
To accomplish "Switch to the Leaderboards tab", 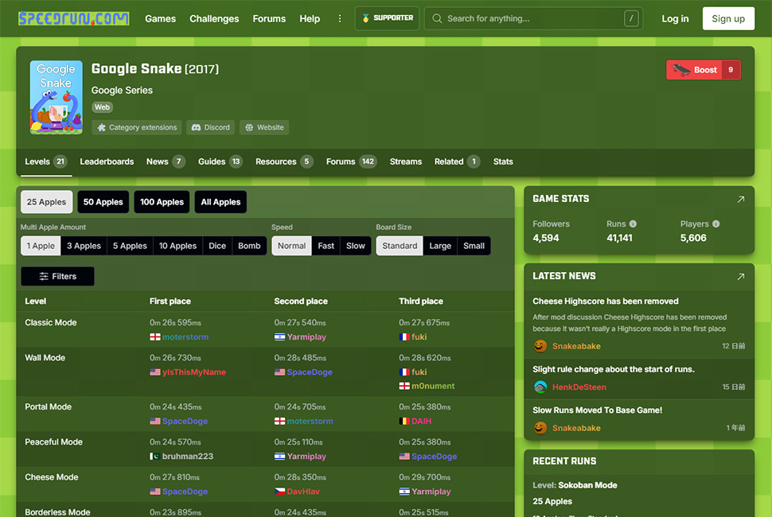I will 107,161.
